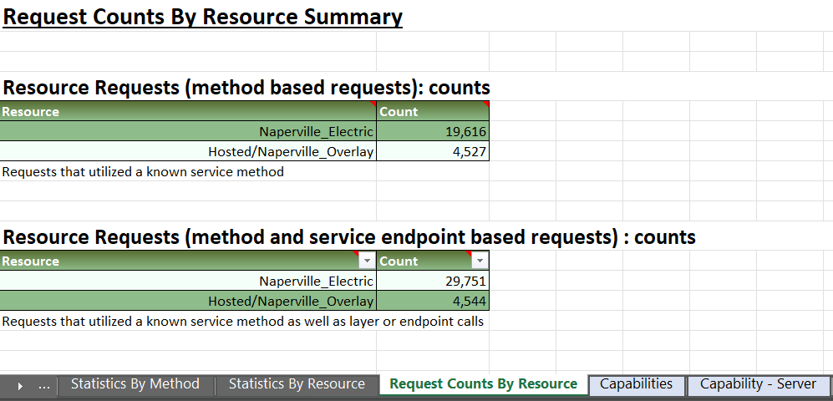Switch to Statistics By Resource sheet tab
The height and width of the screenshot is (401, 833).
(x=297, y=384)
